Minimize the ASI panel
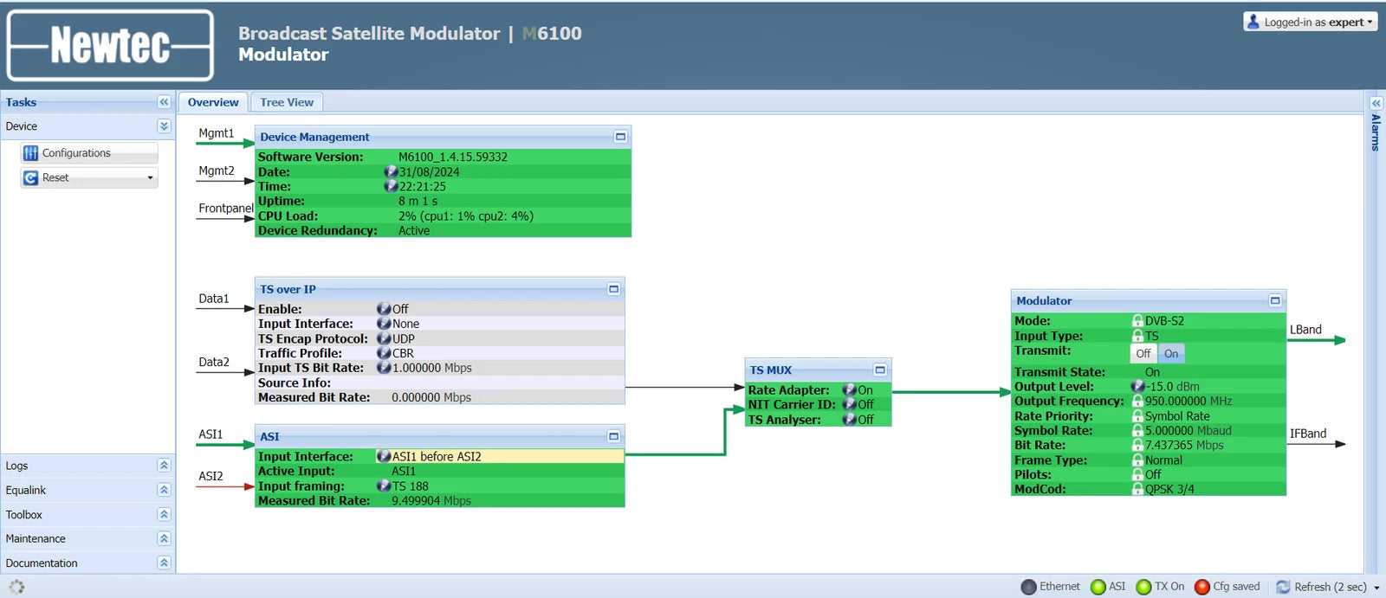 click(613, 436)
